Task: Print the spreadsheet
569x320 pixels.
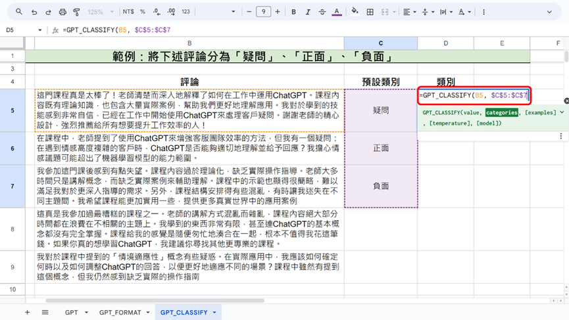Action: coord(62,12)
